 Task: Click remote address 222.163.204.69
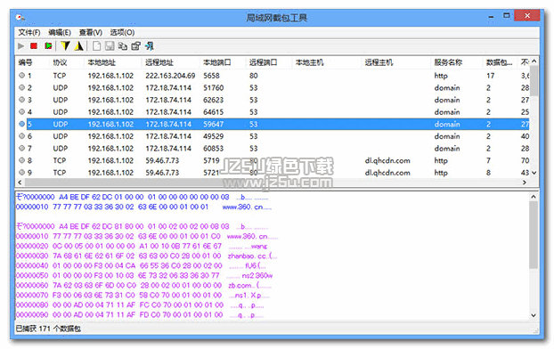[170, 76]
